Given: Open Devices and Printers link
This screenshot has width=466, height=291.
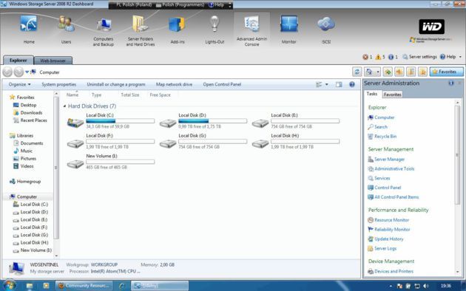Looking at the screenshot, I should coord(394,271).
